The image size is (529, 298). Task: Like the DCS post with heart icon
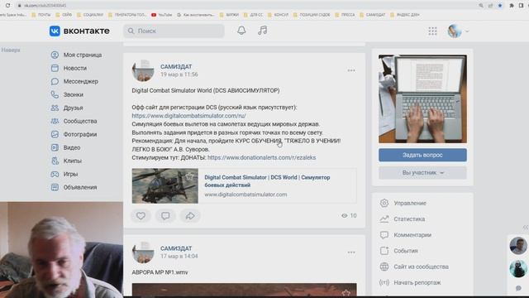pyautogui.click(x=141, y=215)
